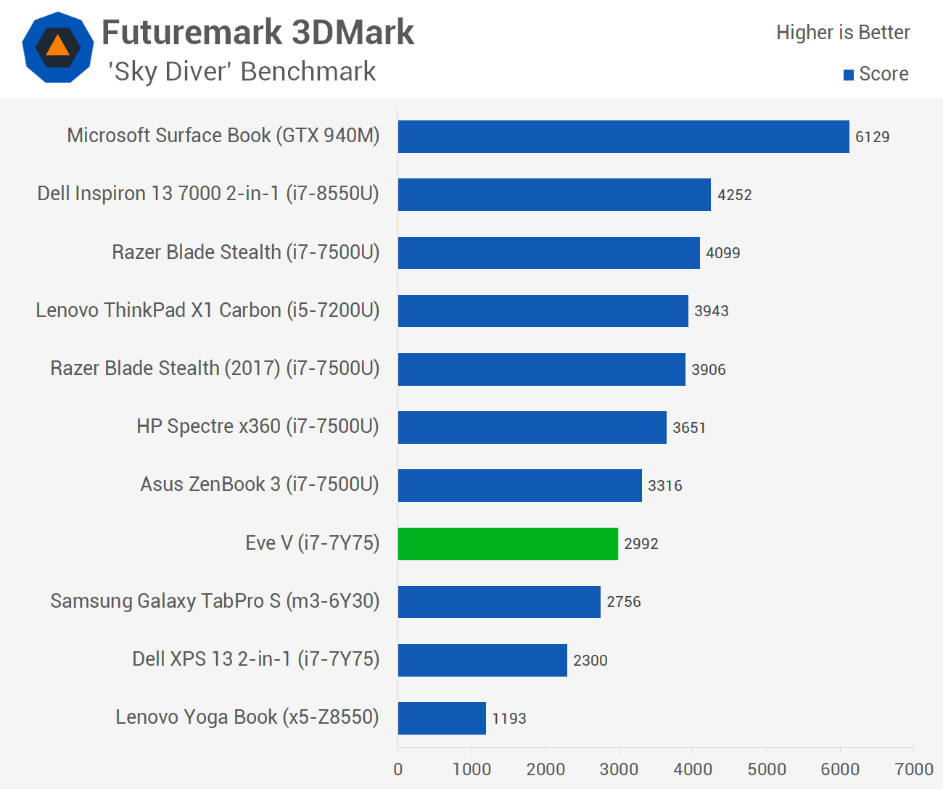943x789 pixels.
Task: Click the Futuremark 3DMark title
Action: tap(258, 33)
